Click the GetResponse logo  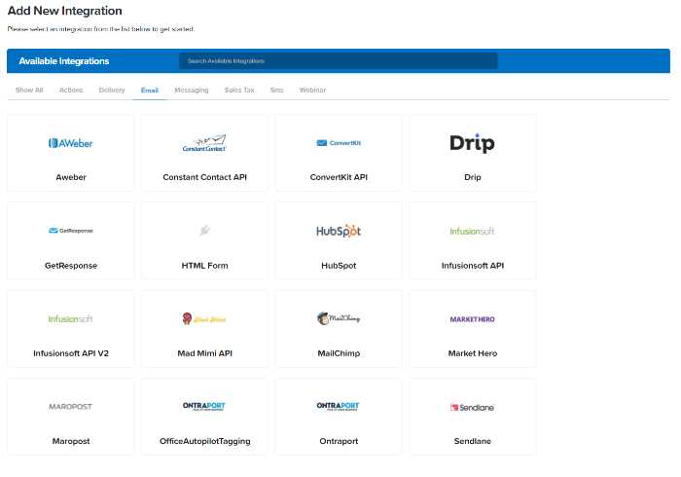coord(71,231)
